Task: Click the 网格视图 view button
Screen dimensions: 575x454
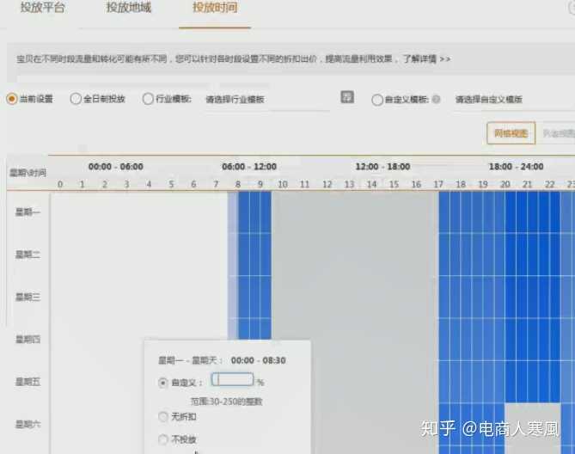Action: point(511,133)
